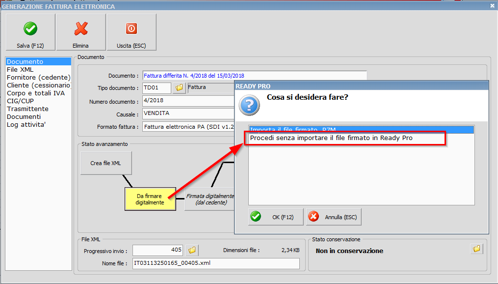Click the blue question mark dialog icon
This screenshot has width=498, height=284.
click(249, 105)
